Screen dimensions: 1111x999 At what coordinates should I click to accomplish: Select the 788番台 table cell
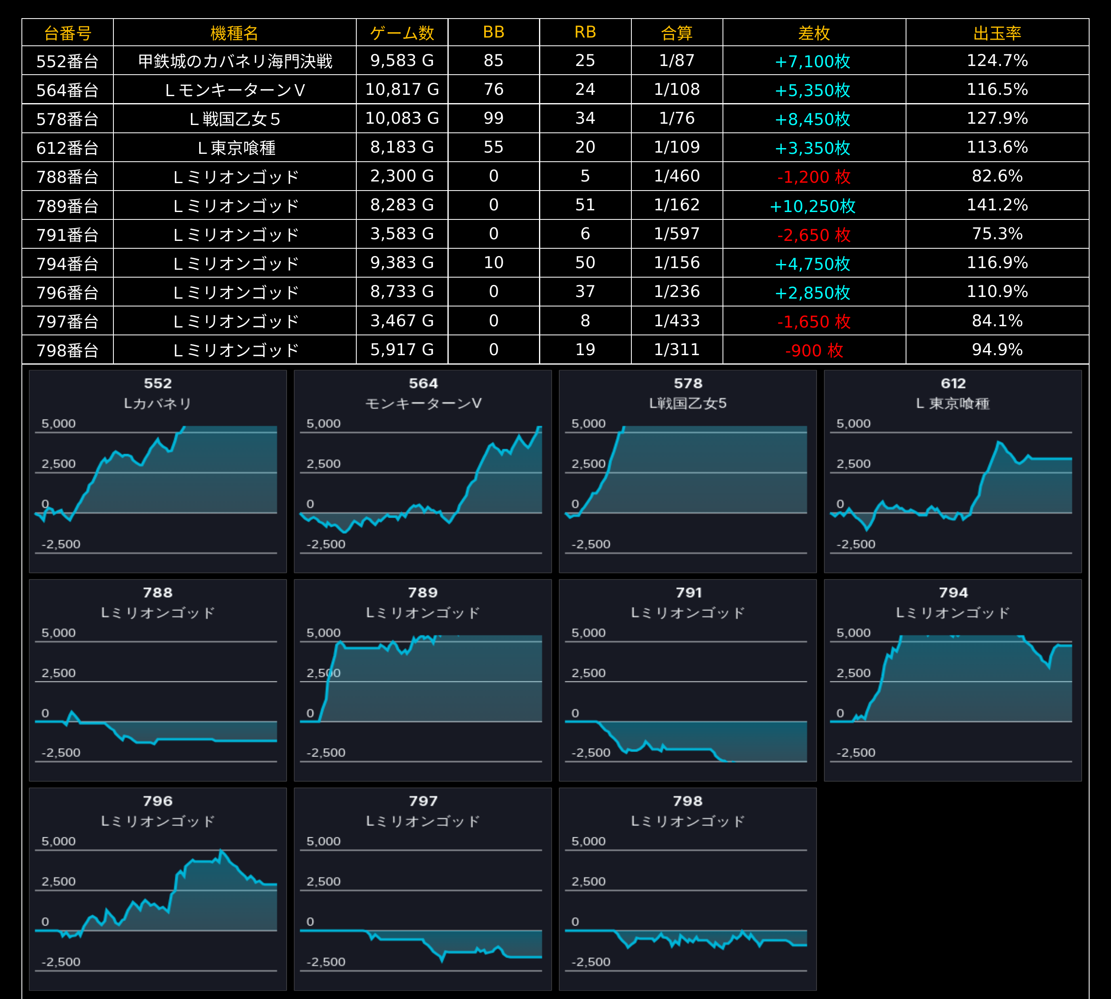[68, 176]
